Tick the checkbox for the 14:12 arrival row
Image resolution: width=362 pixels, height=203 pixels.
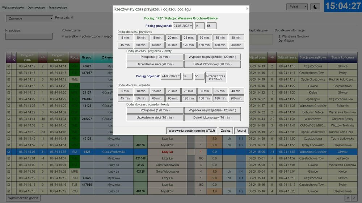[x=9, y=66]
